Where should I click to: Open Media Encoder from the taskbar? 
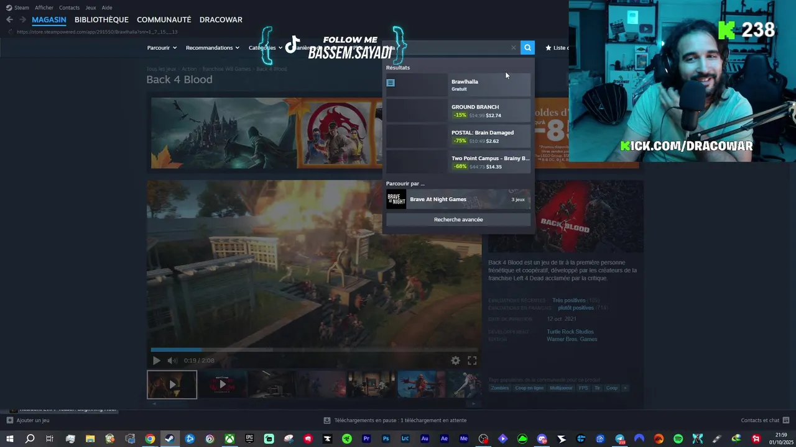(x=464, y=439)
